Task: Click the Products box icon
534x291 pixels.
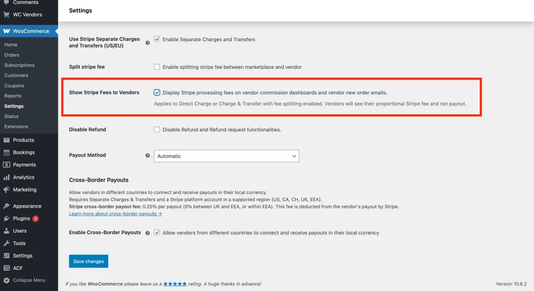Action: pos(6,140)
